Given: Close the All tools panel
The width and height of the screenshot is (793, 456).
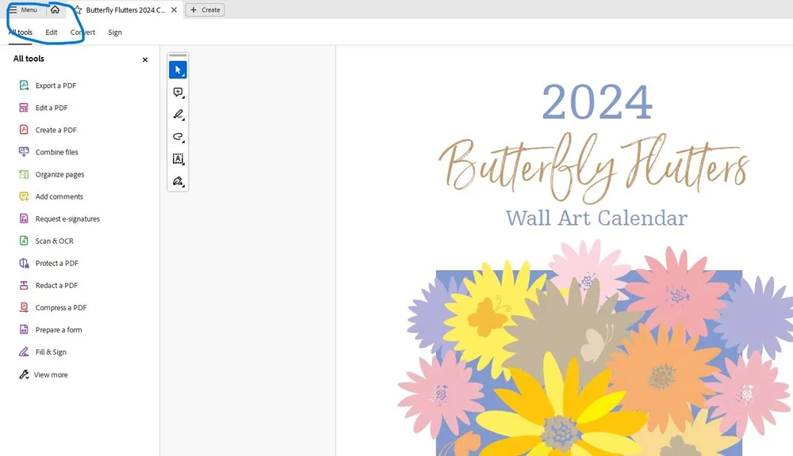Looking at the screenshot, I should point(145,59).
